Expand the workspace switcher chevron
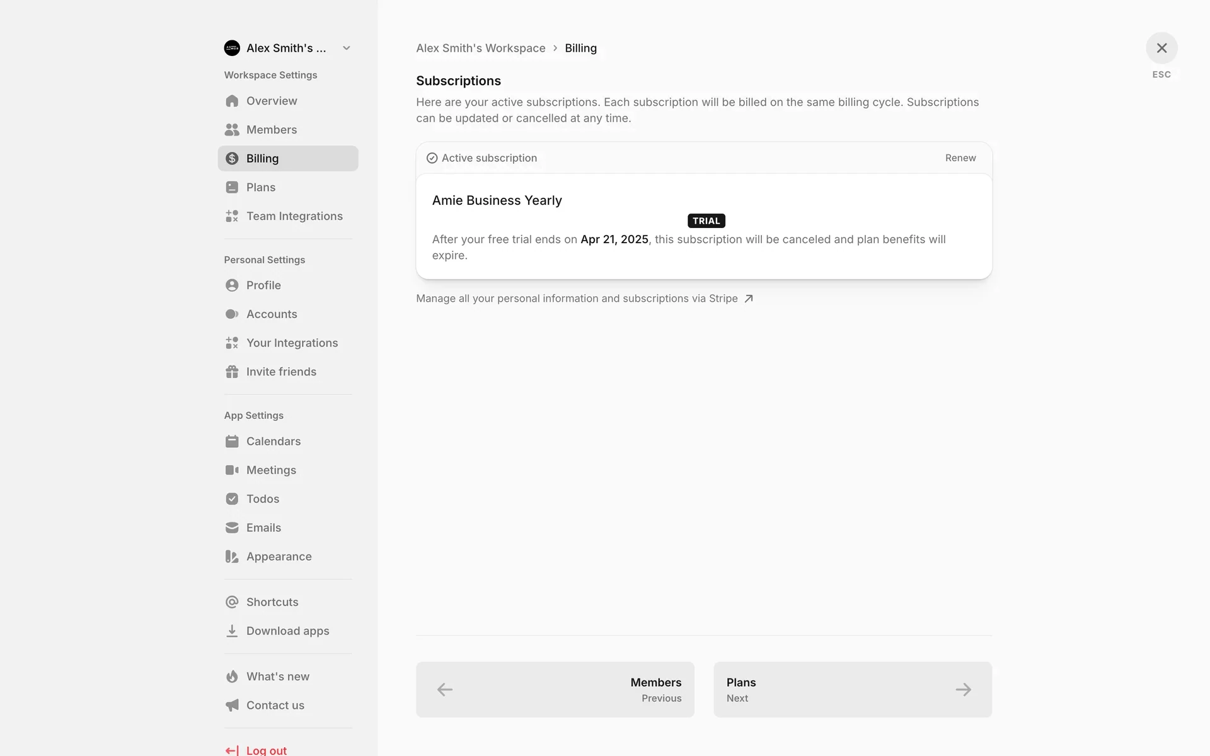1210x756 pixels. (x=346, y=48)
